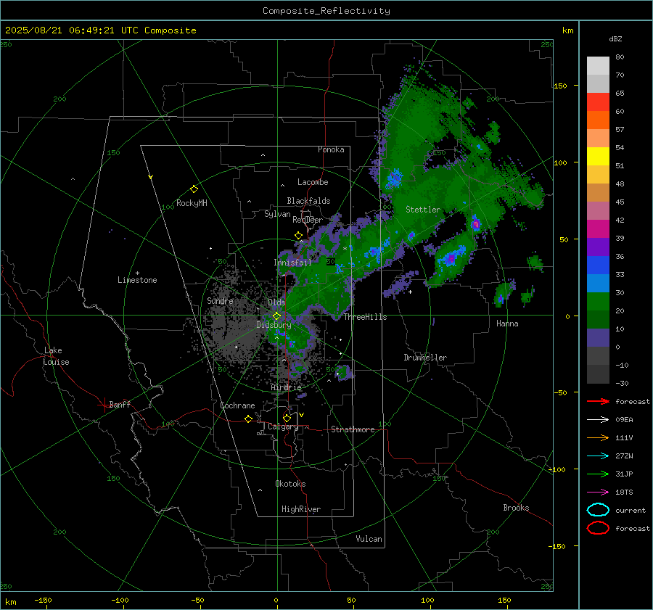The height and width of the screenshot is (610, 653).
Task: Click the Sundre city label
Action: click(x=220, y=300)
